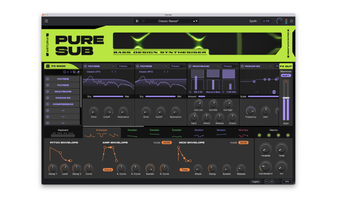Bypass Compressor slot in FX rack list
This screenshot has width=337, height=202.
47,104
